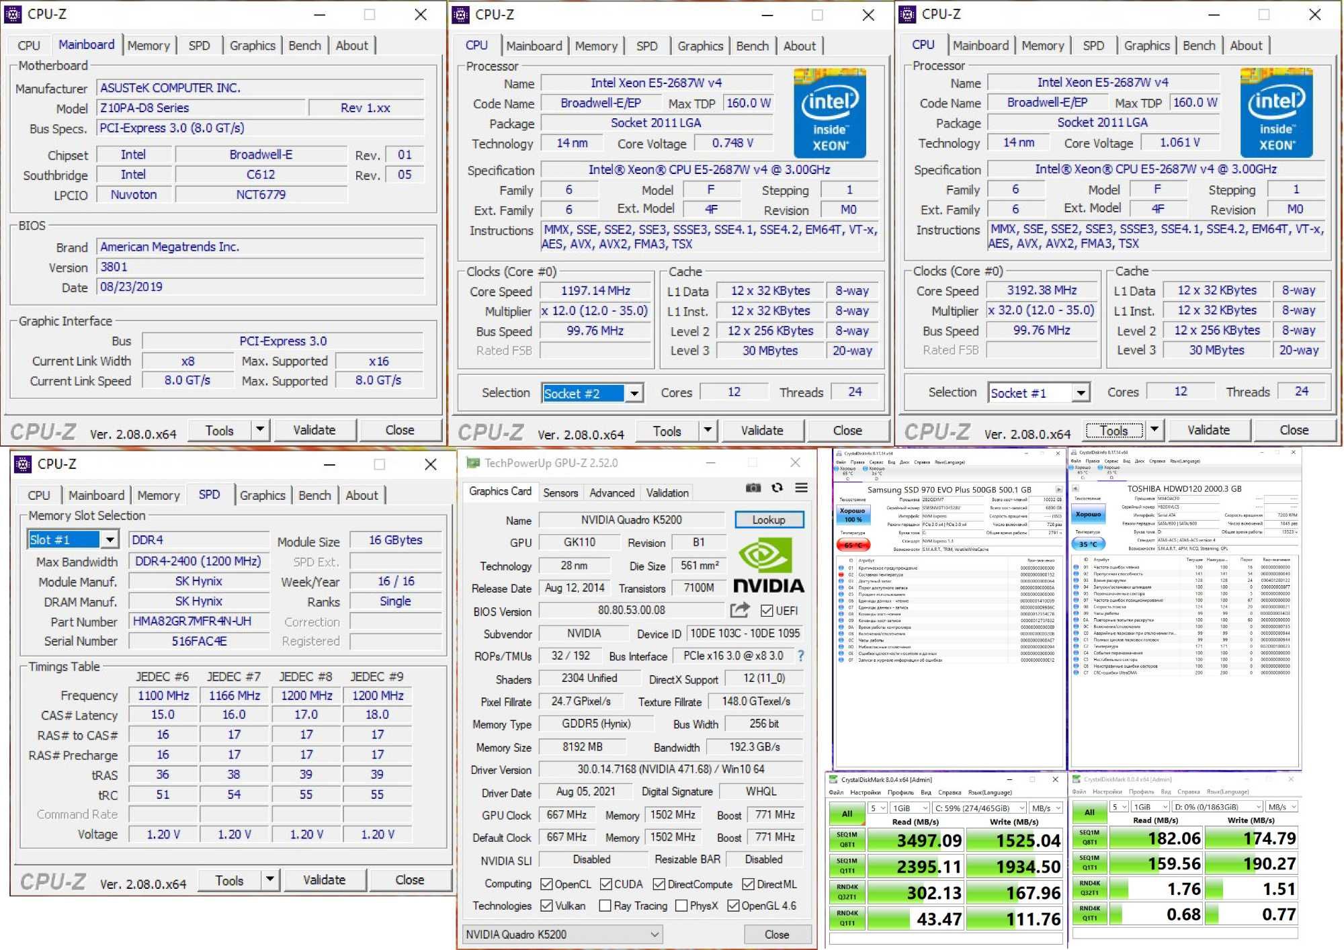This screenshot has height=950, width=1344.
Task: Open 1GiB test size dropdown in C: CrystalDiskMark
Action: pos(911,808)
